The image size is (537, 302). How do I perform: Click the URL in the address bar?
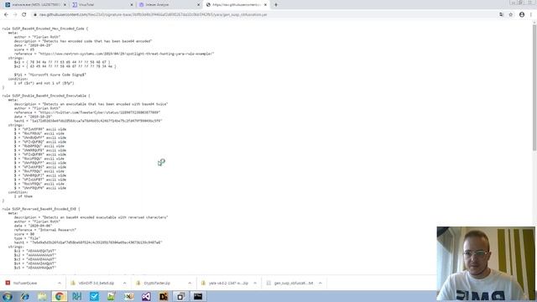pos(153,15)
